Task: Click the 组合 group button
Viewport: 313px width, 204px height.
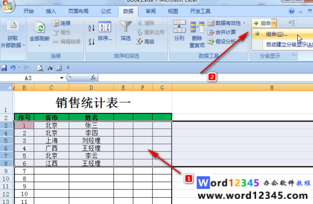Action: [262, 23]
